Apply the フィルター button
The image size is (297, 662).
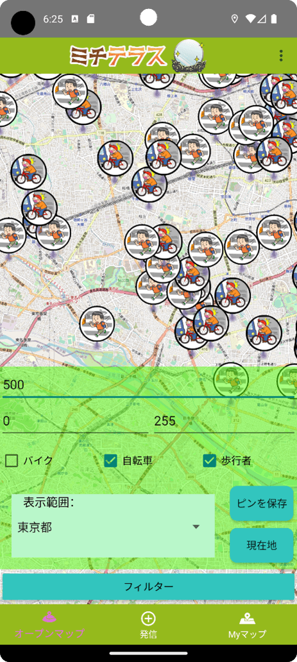point(148,586)
